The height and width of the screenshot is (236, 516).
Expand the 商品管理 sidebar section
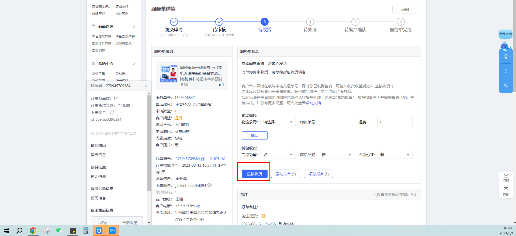click(x=134, y=26)
